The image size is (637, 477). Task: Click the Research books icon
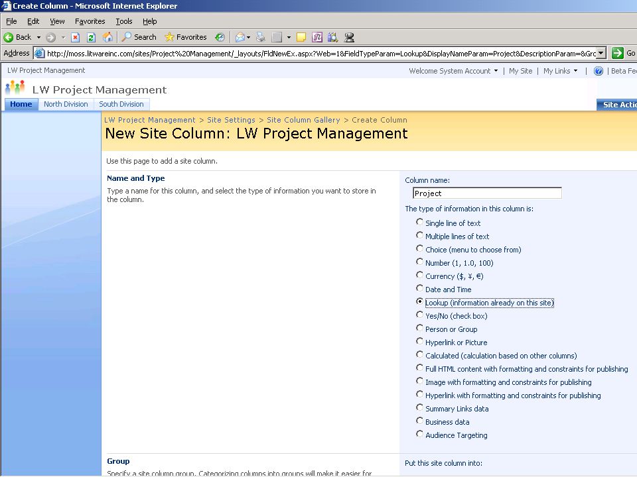click(x=332, y=38)
